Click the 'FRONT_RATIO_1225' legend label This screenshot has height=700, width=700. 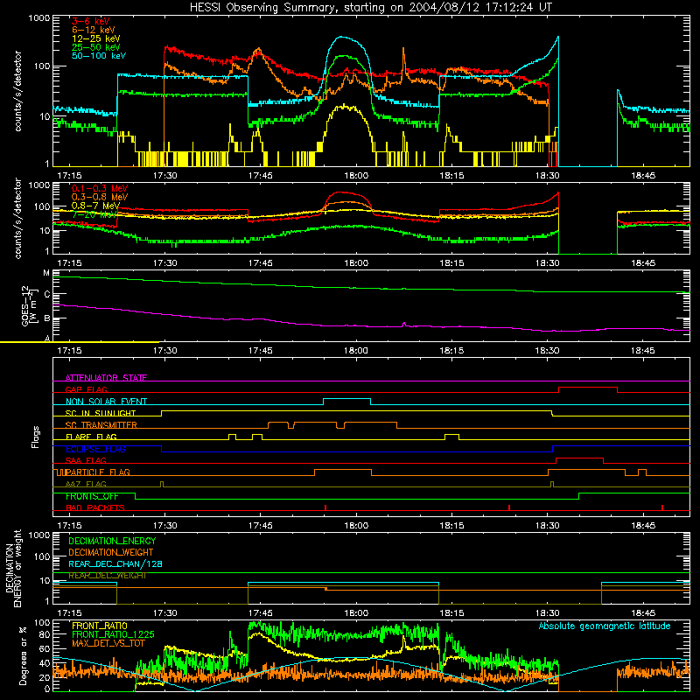coord(113,634)
